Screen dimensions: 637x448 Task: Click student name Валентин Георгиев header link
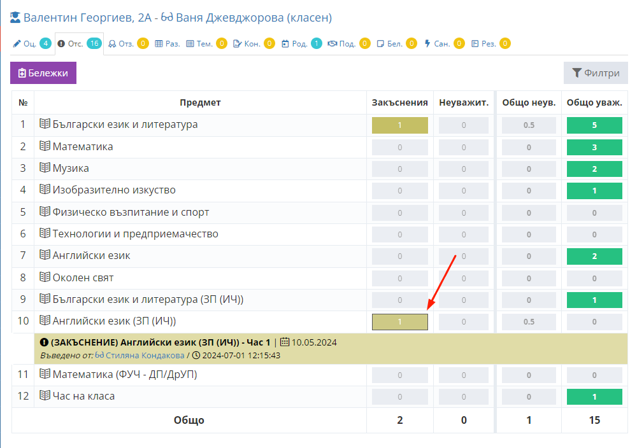pos(77,18)
